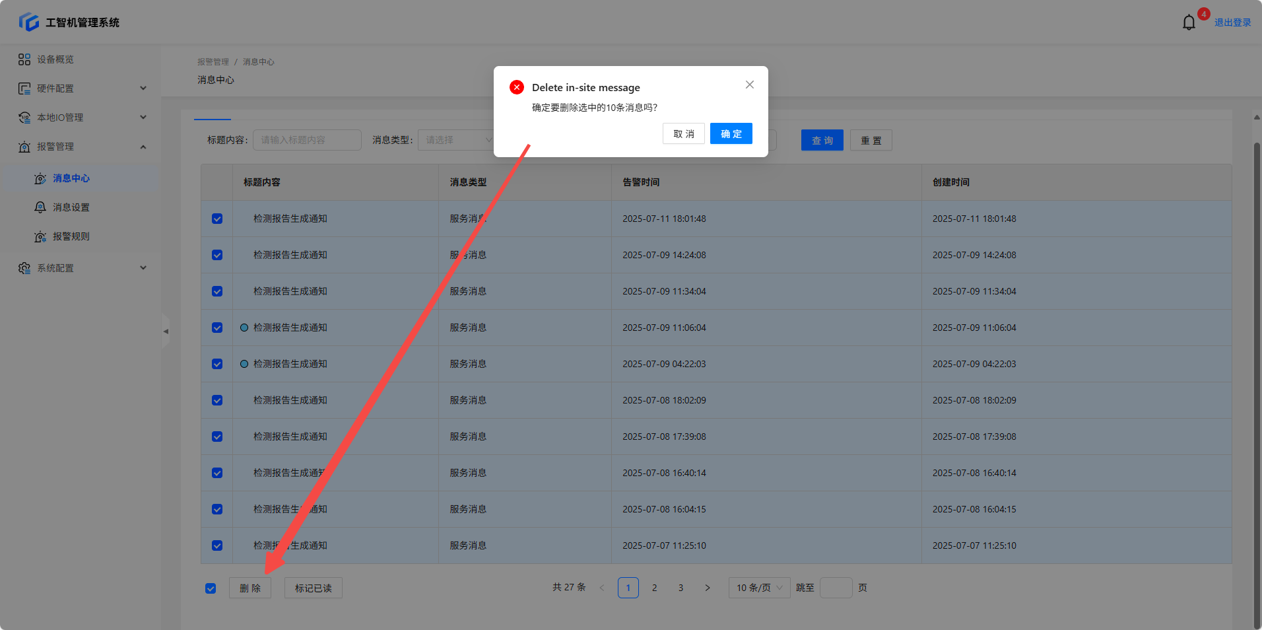The height and width of the screenshot is (630, 1262).
Task: Click the notification bell icon
Action: coord(1189,22)
